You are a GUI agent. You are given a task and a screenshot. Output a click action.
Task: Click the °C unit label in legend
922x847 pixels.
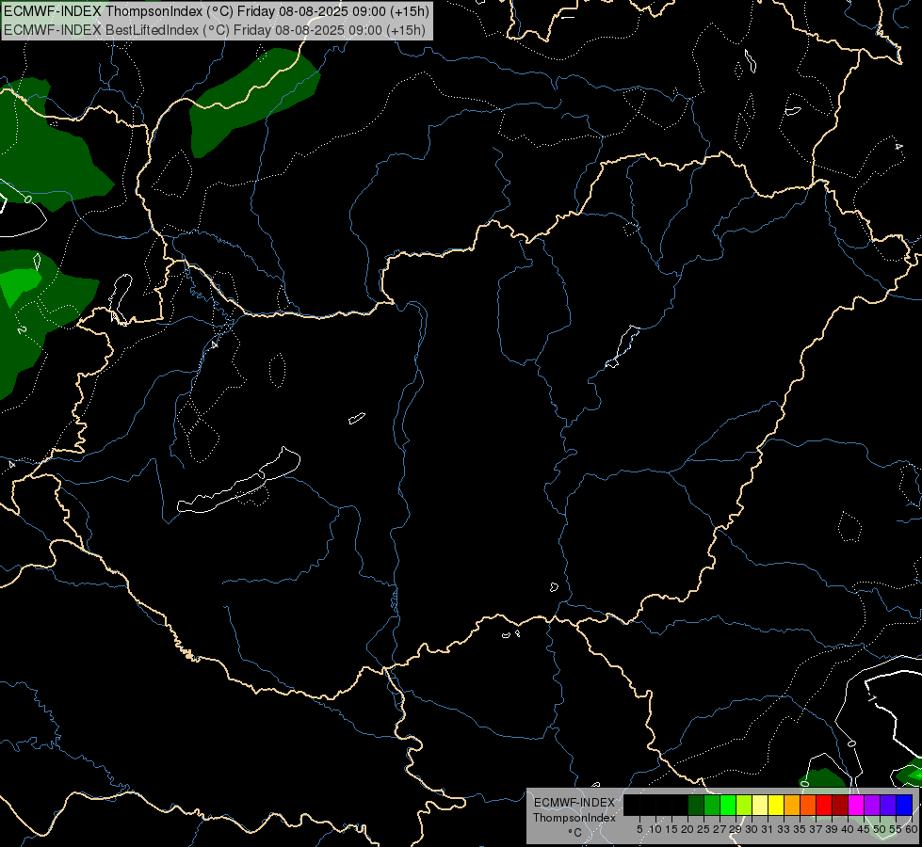(x=574, y=833)
